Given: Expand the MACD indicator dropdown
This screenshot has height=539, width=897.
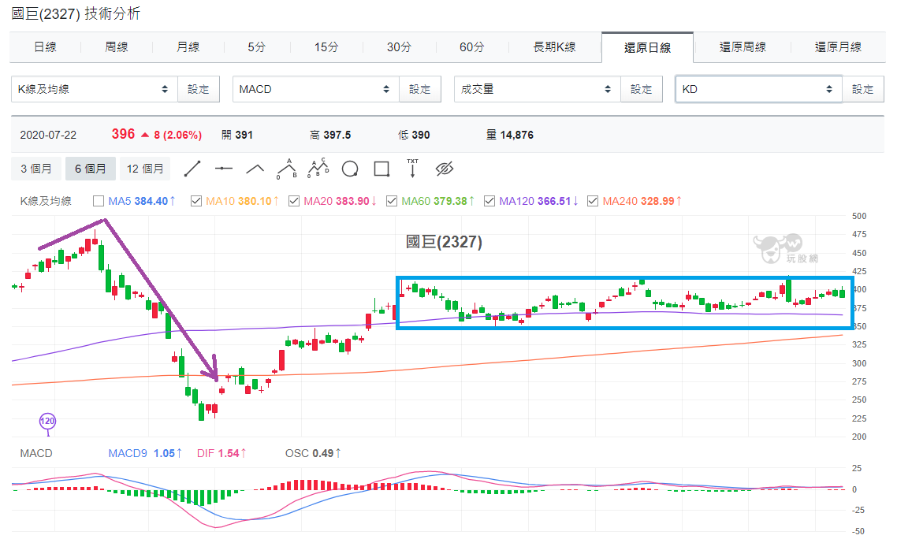Looking at the screenshot, I should 316,89.
